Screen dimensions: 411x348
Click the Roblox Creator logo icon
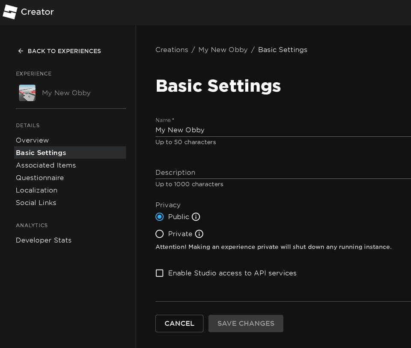10,12
